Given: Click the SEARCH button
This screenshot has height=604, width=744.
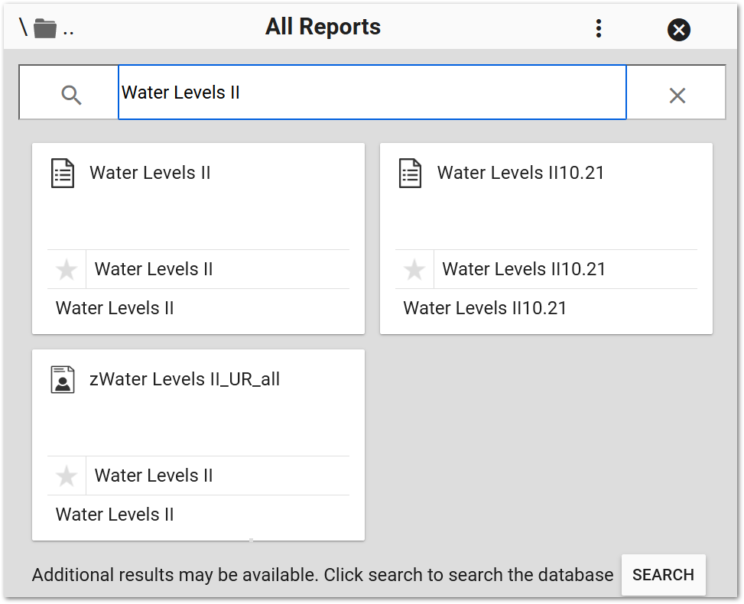Looking at the screenshot, I should pos(663,575).
